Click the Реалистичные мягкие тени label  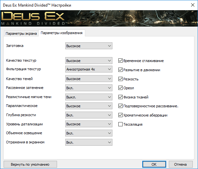pos(29,97)
